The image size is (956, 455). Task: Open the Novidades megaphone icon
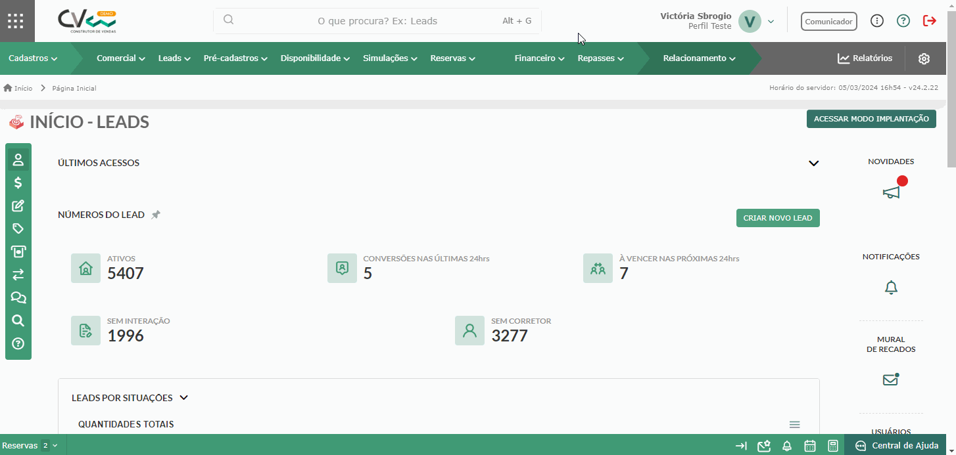[891, 192]
